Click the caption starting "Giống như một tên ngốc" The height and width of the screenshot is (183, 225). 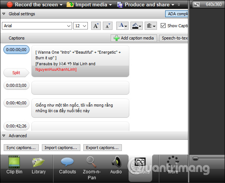coord(80,108)
